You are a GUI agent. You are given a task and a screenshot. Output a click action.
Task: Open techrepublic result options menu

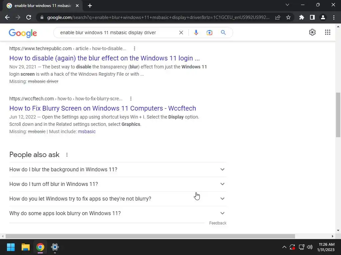pos(135,48)
